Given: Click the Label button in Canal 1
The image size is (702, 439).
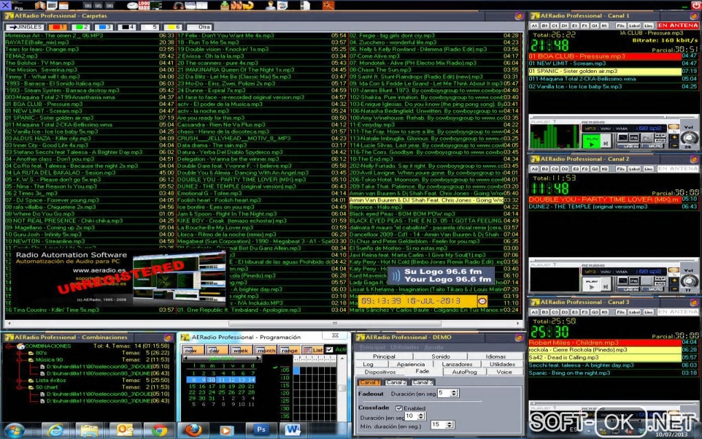Looking at the screenshot, I should click(635, 26).
